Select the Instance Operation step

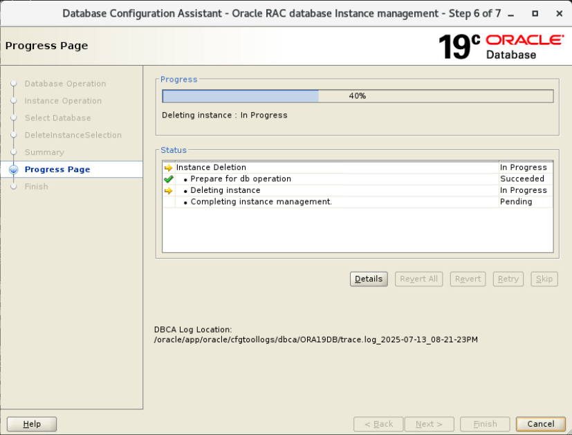[63, 101]
